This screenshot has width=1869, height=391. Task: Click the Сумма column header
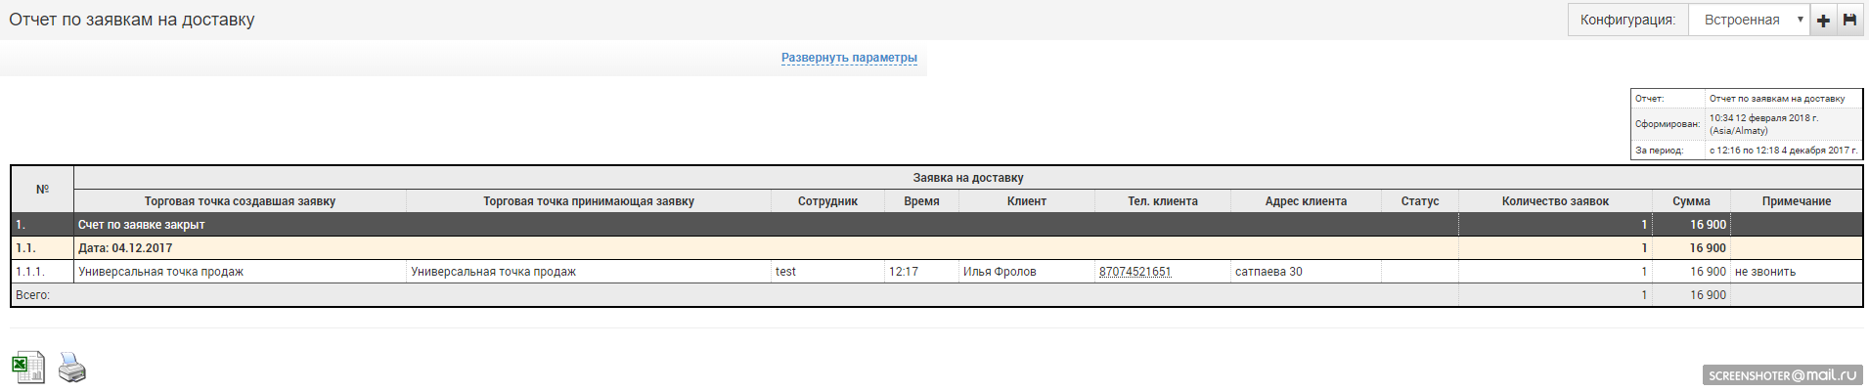tap(1691, 201)
